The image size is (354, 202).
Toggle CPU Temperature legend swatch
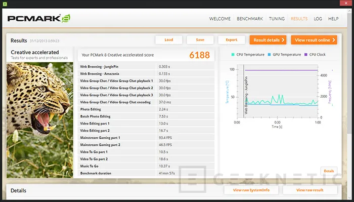[233, 55]
